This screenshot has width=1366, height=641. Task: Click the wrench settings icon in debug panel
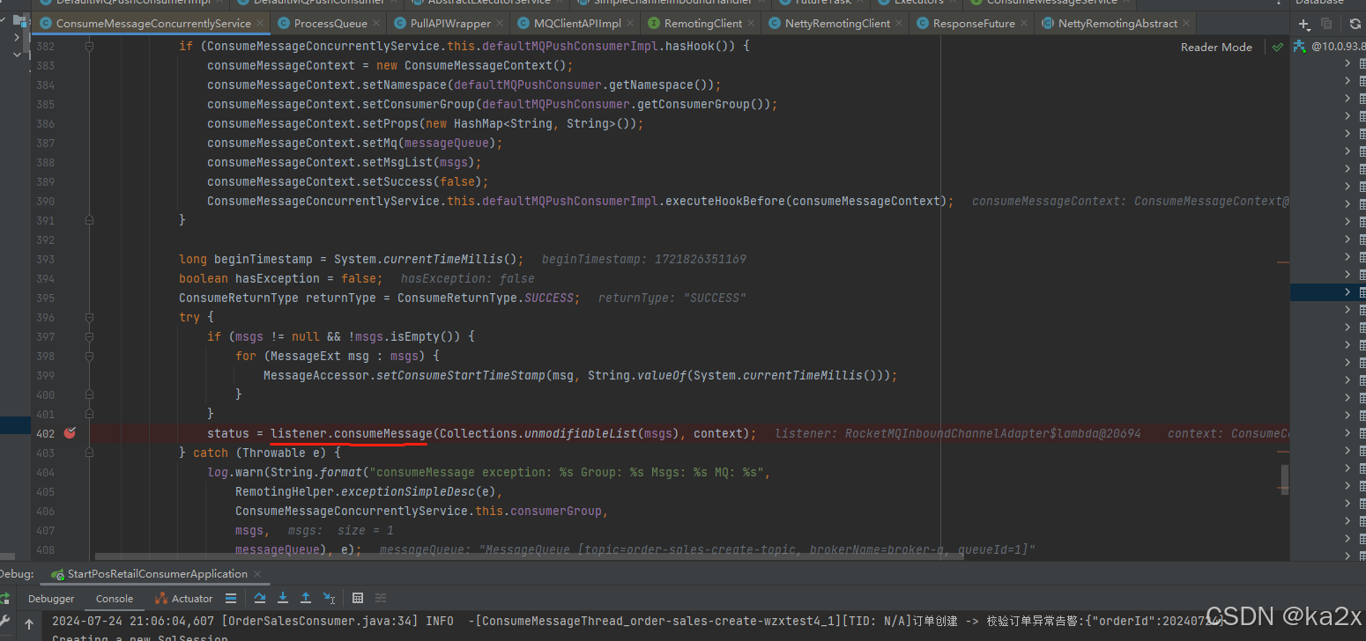[4, 622]
